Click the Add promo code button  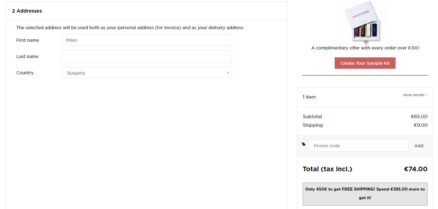(x=419, y=146)
